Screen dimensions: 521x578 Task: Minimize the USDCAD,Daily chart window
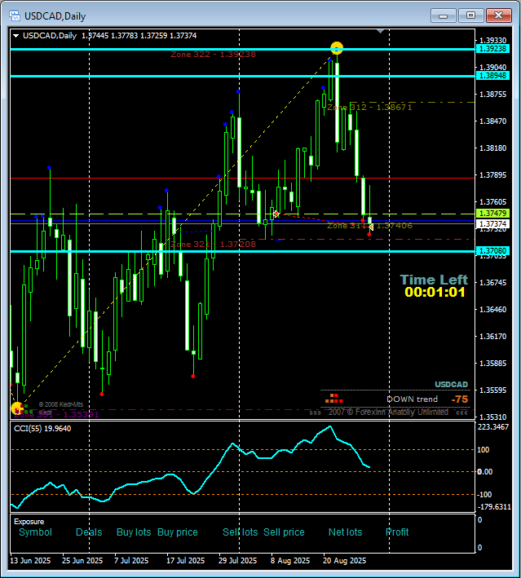pyautogui.click(x=444, y=15)
